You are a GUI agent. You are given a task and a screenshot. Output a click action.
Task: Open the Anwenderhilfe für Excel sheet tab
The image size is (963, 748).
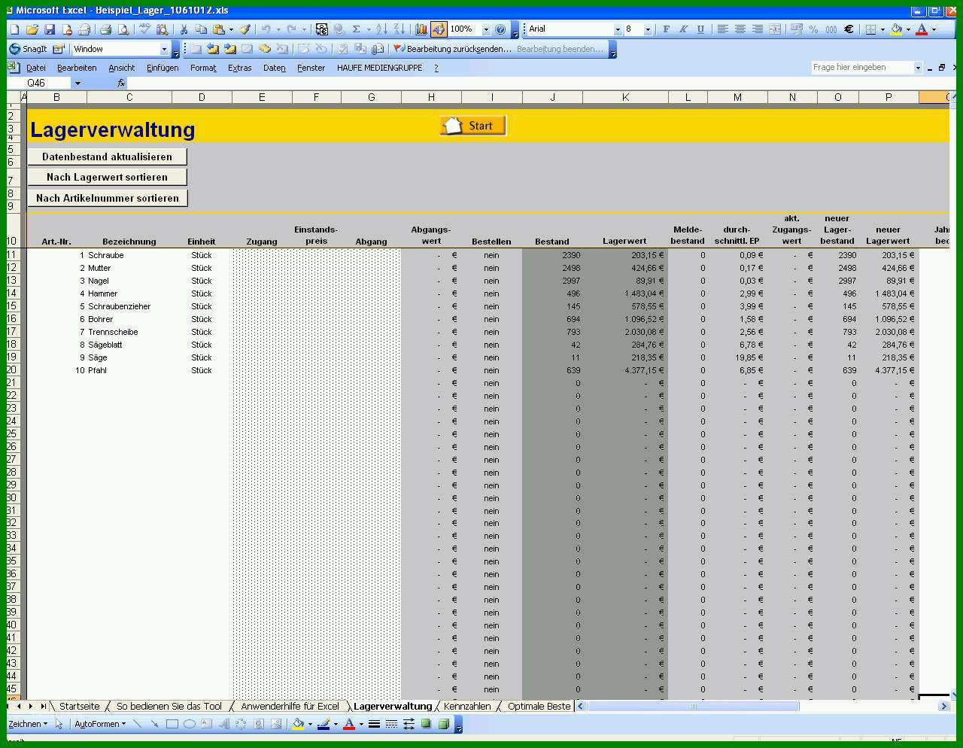(x=290, y=706)
